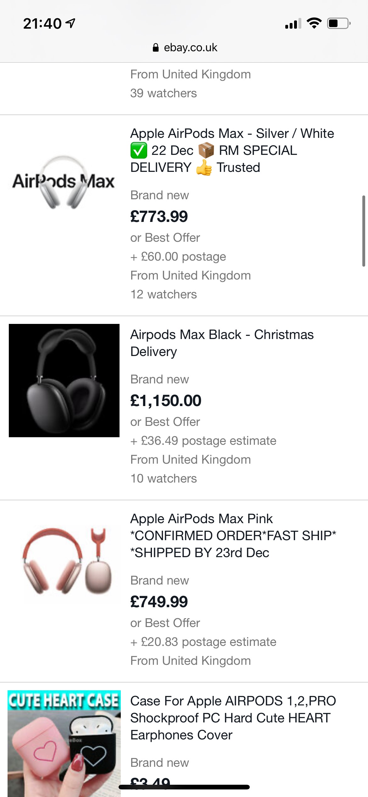
Task: Click the padlock icon in the address bar
Action: [x=155, y=48]
